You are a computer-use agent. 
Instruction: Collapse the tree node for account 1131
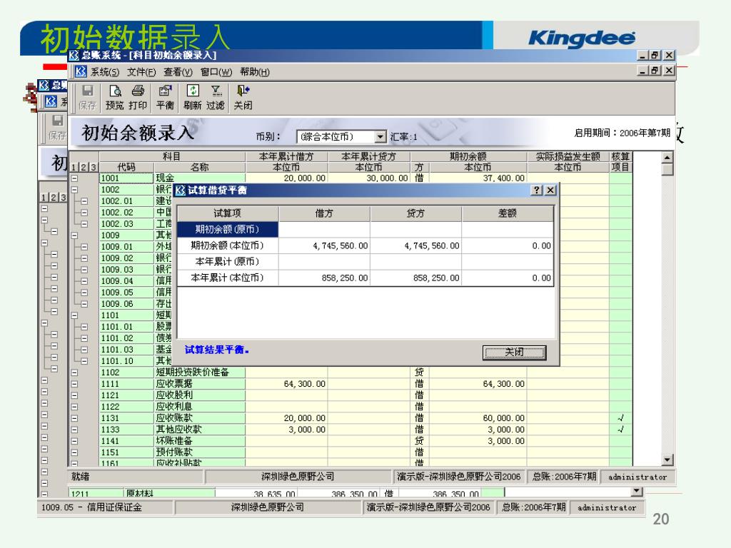pyautogui.click(x=74, y=418)
